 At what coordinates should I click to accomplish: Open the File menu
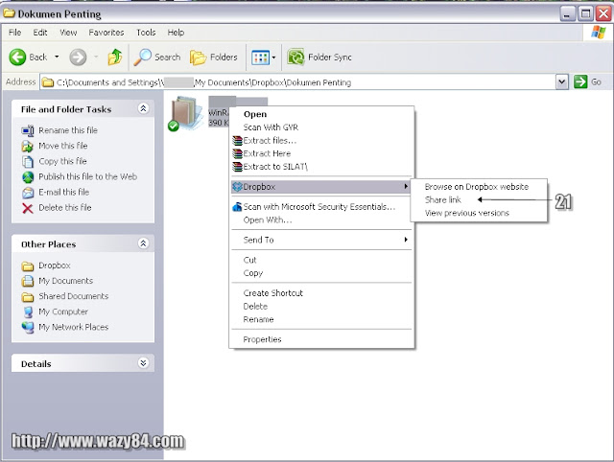pyautogui.click(x=15, y=33)
